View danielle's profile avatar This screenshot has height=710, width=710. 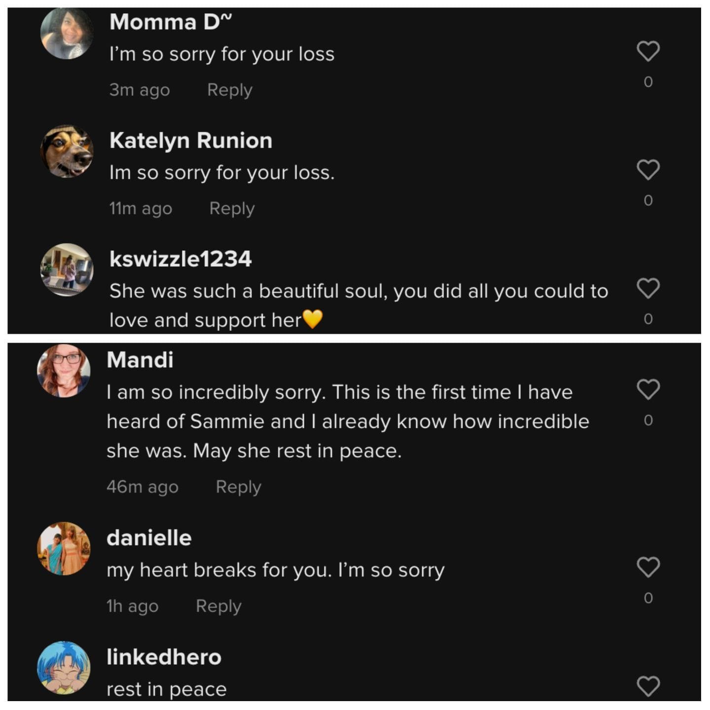[64, 549]
